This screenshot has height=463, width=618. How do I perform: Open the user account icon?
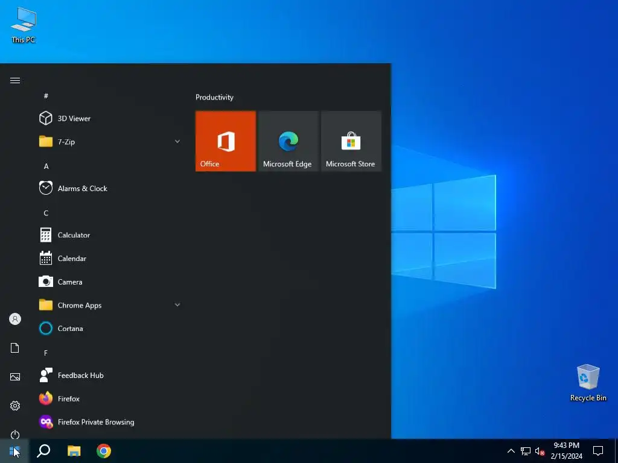[x=15, y=319]
